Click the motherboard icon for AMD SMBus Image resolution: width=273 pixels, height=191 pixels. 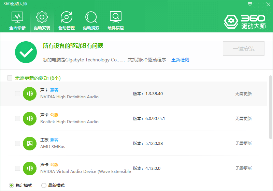point(30,144)
